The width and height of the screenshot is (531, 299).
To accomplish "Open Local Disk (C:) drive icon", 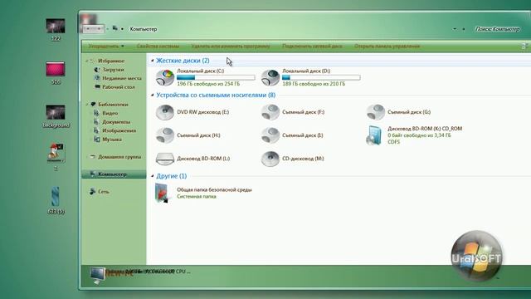I will (165, 77).
